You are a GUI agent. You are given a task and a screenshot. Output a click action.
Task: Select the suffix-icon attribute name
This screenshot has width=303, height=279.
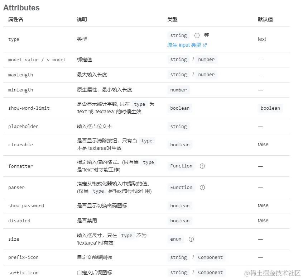pos(23,273)
